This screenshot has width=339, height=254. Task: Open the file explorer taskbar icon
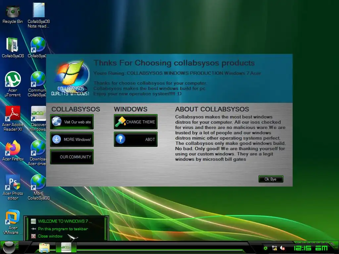44,247
